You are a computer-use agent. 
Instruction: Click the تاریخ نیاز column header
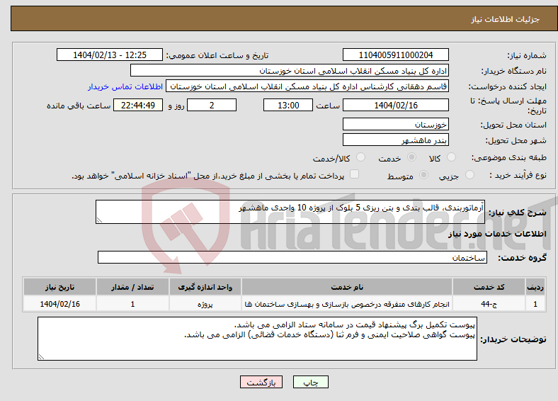(x=59, y=287)
